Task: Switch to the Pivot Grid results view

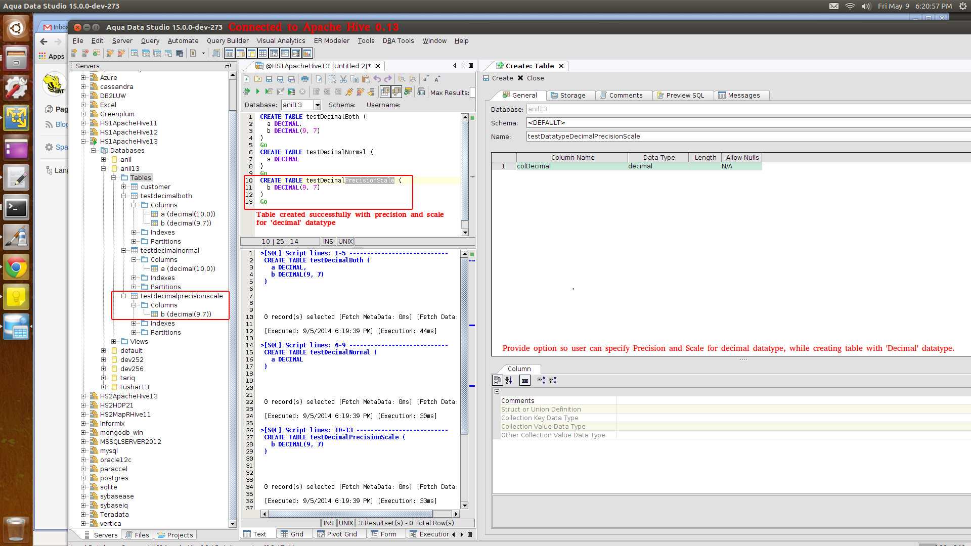Action: [337, 534]
